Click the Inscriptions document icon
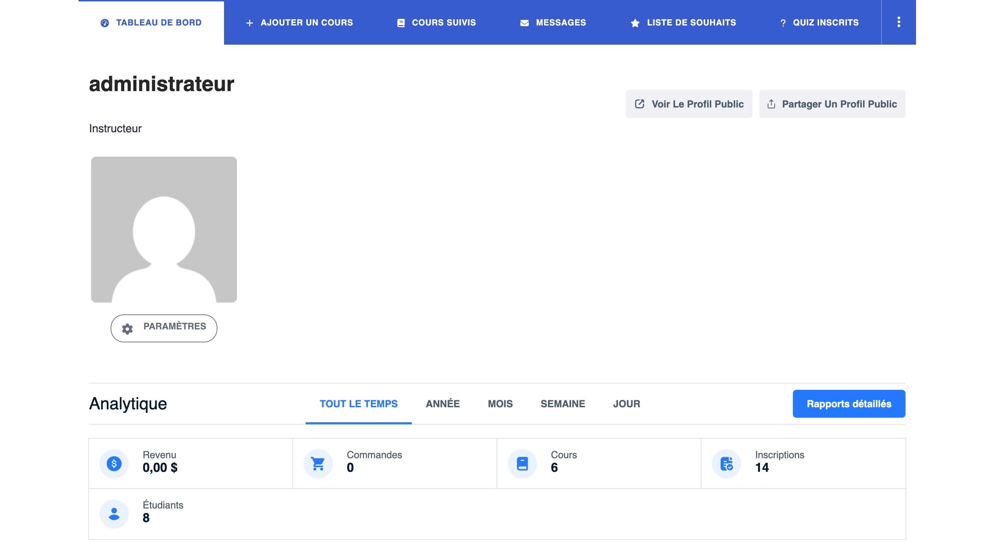Screen dimensions: 990x543 pos(727,463)
